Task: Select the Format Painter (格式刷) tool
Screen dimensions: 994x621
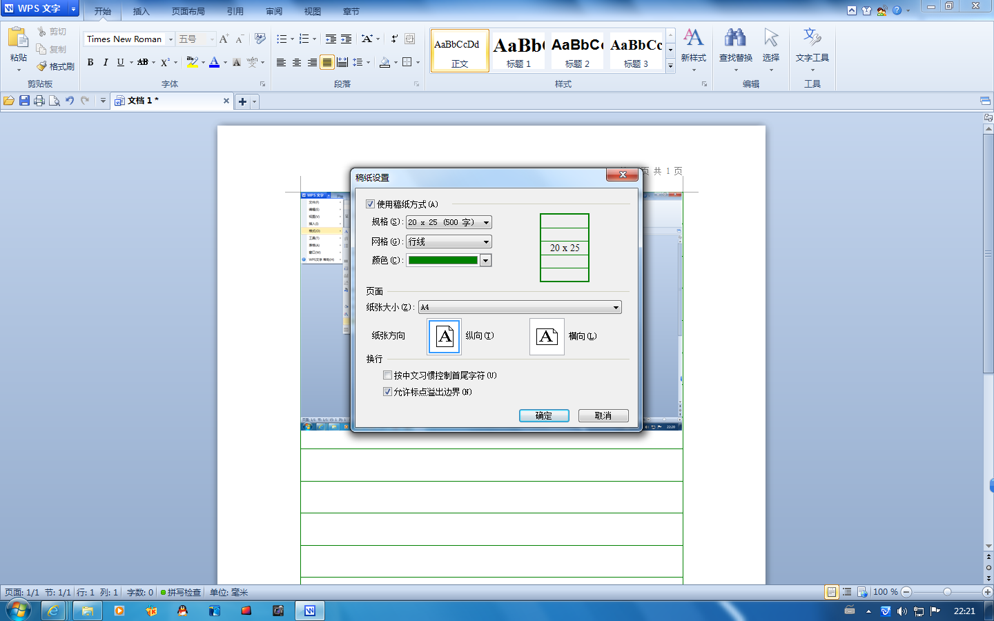Action: (56, 66)
